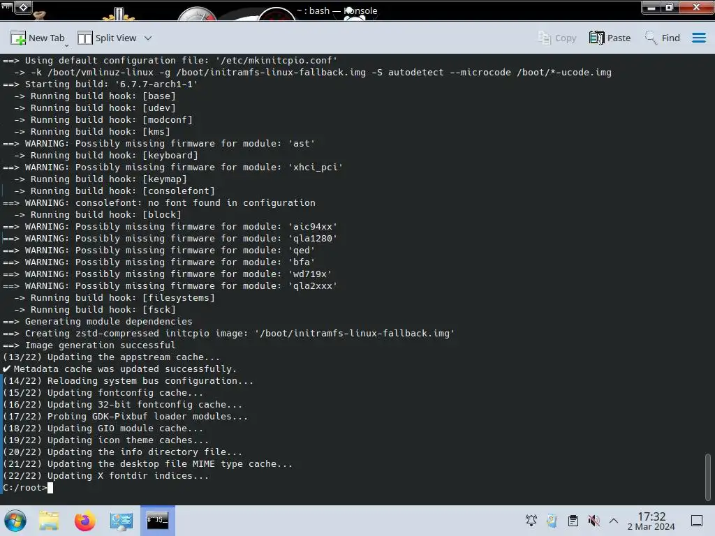
Task: Click 'Creating zstd-compressed initcpio image' line
Action: point(228,333)
